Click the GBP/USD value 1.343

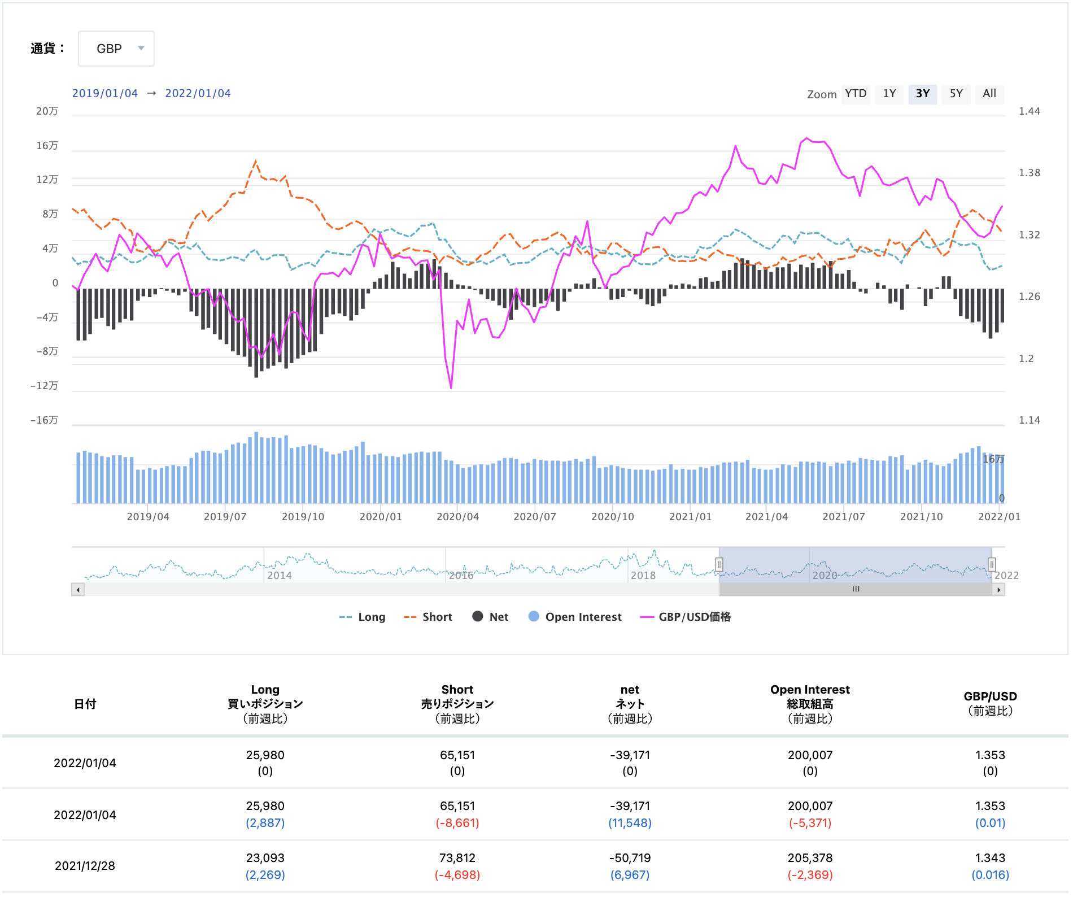(990, 858)
